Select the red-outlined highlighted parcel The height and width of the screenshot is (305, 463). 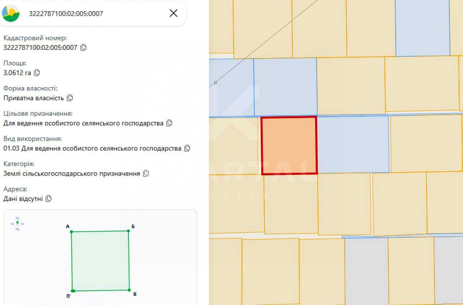tap(289, 145)
